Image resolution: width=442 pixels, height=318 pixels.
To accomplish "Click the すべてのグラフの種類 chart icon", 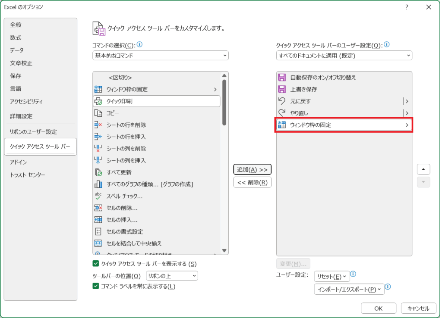I will [98, 184].
